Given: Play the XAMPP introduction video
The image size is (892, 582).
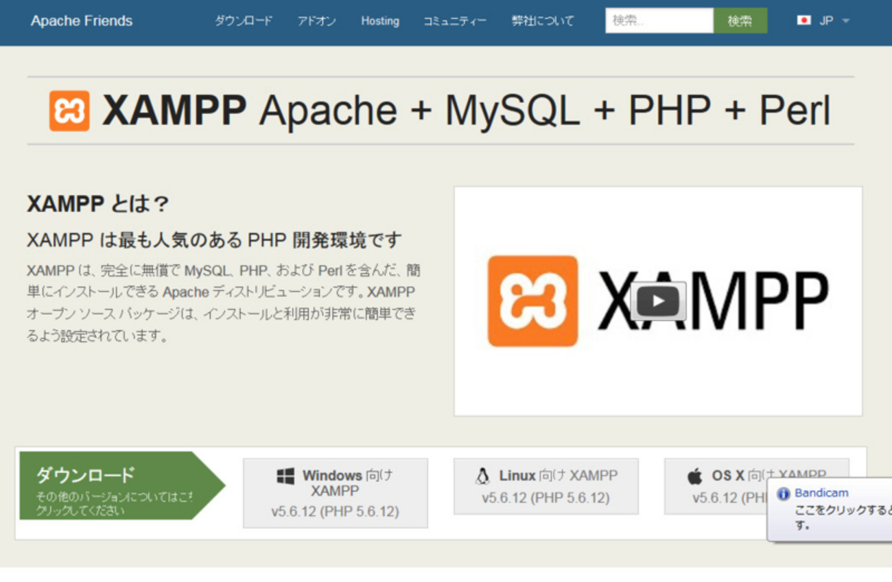Looking at the screenshot, I should point(658,301).
